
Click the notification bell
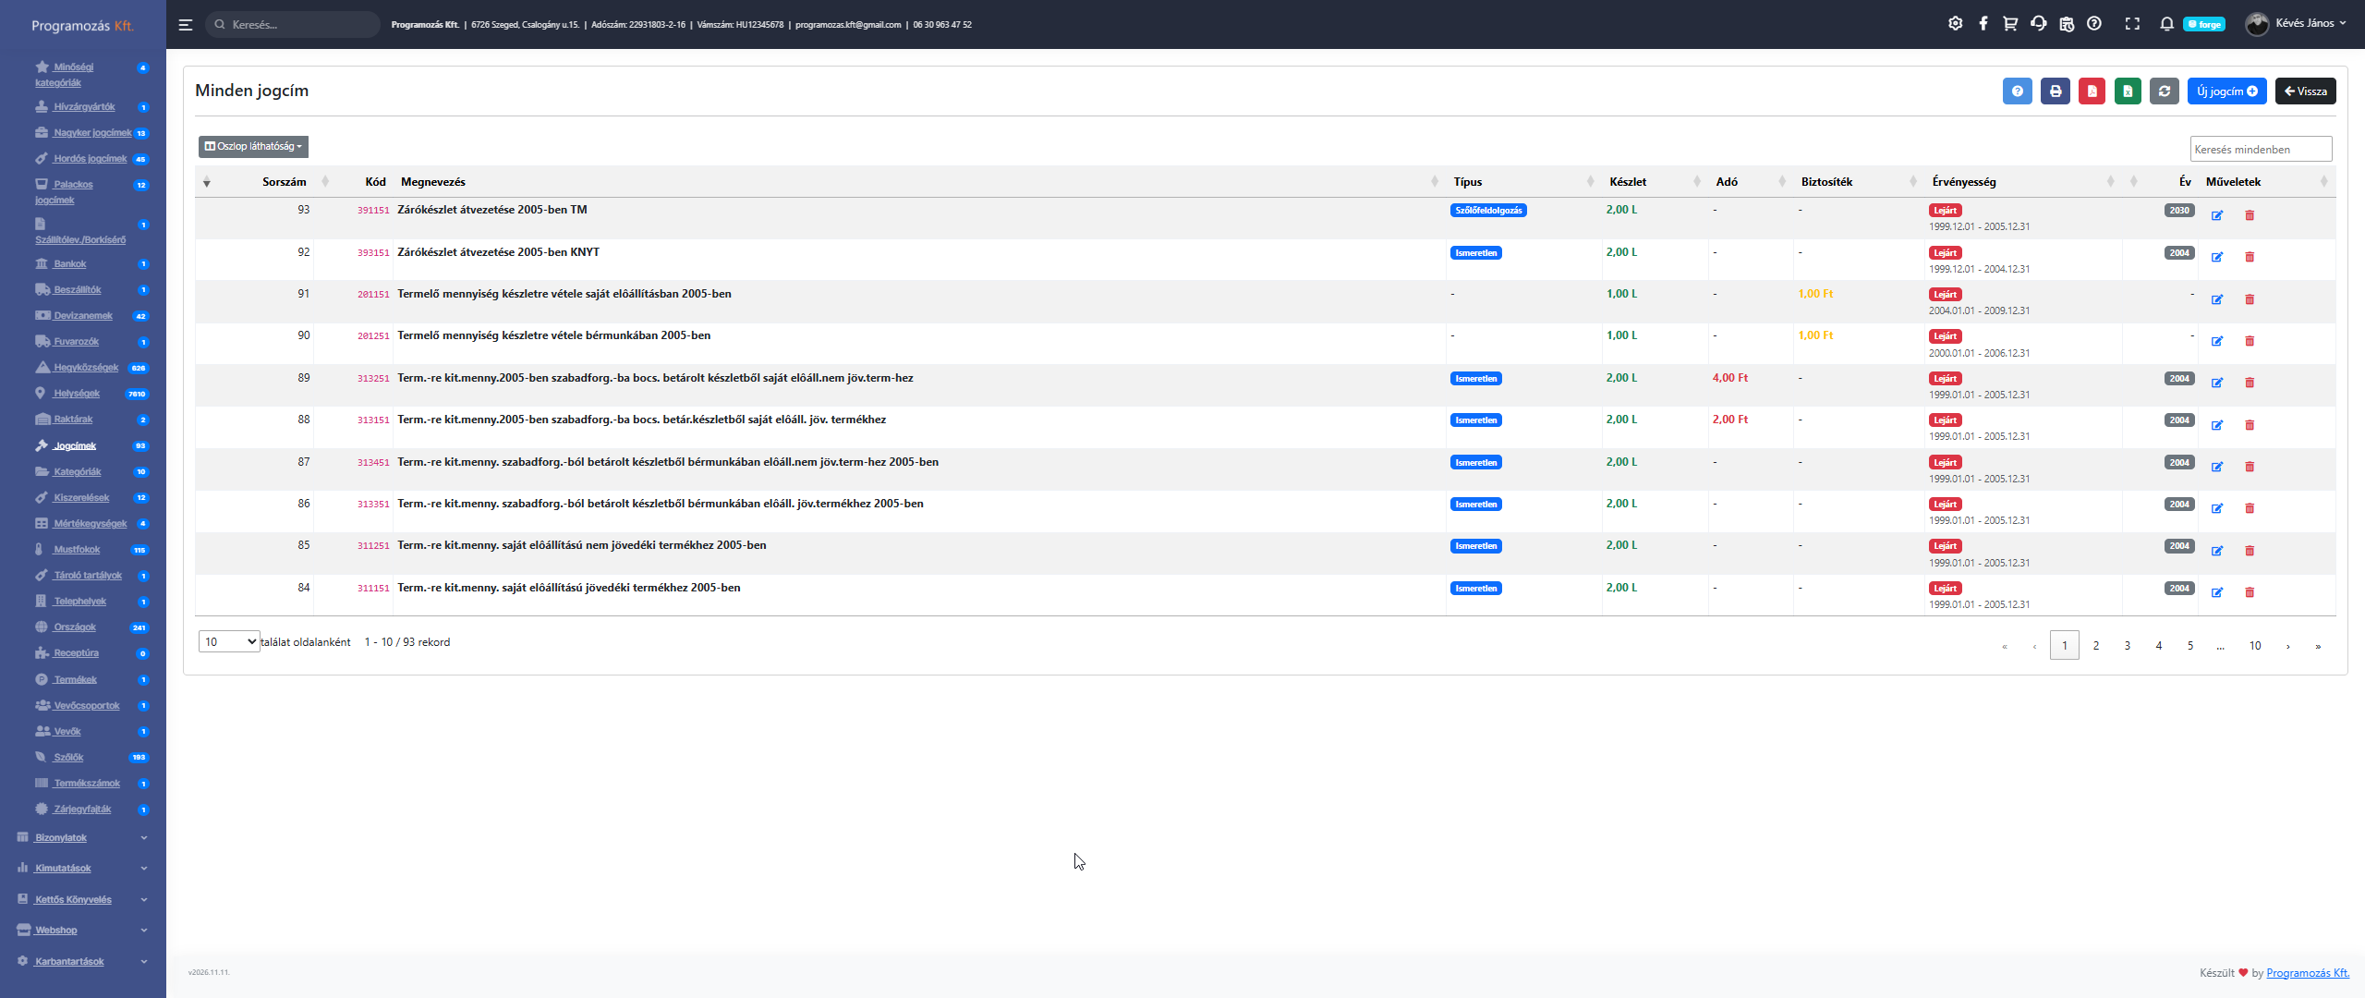[x=2166, y=24]
